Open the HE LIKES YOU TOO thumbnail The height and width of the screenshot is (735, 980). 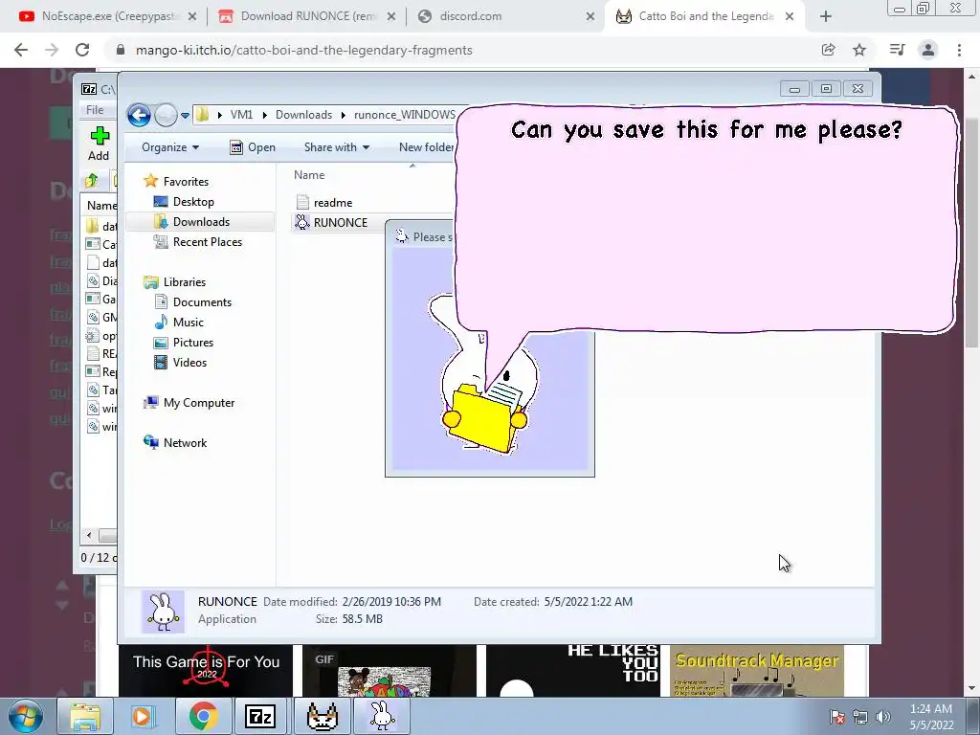573,671
